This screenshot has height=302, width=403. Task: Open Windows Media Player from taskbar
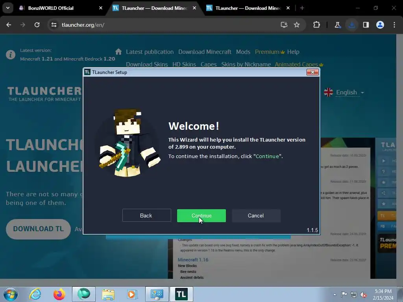click(x=132, y=294)
